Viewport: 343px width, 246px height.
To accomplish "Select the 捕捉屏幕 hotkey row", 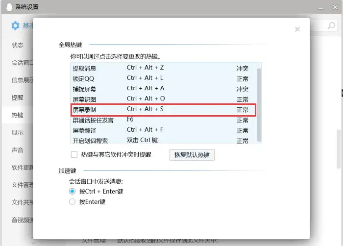I will (163, 89).
